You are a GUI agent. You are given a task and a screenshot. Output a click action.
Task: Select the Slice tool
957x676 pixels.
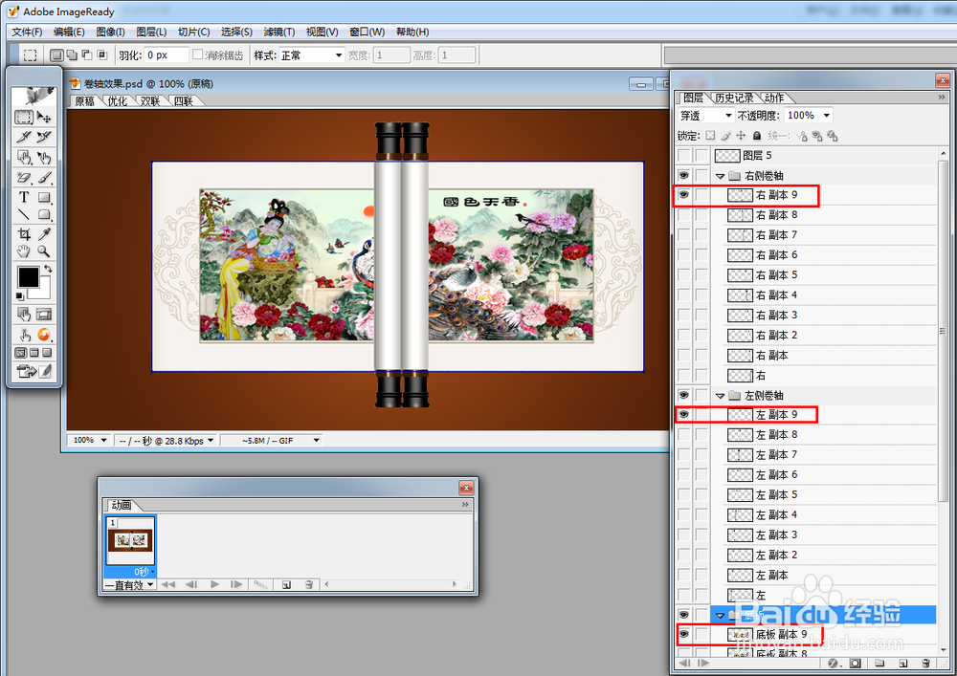pos(24,137)
